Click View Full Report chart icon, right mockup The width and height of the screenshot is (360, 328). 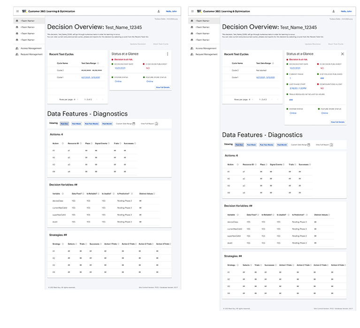click(x=332, y=145)
